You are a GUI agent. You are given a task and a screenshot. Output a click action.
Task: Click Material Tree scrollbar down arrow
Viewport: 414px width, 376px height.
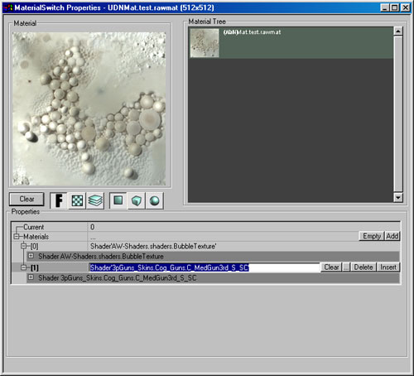[398, 197]
